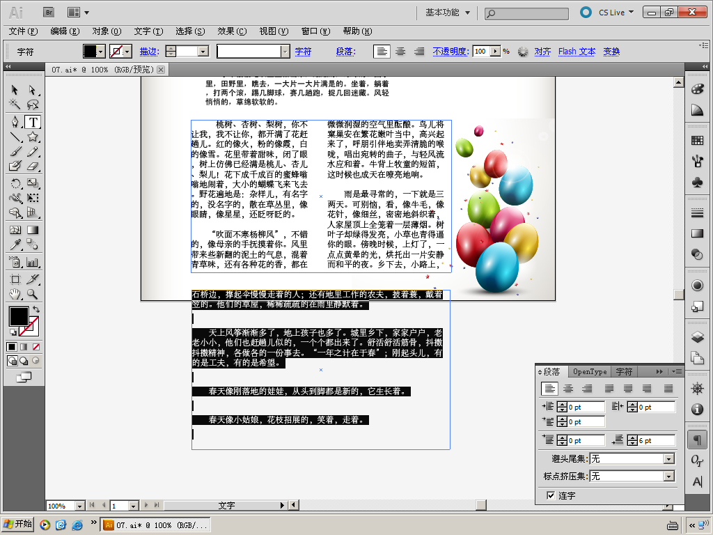Open the Swatches grid panel icon
713x535 pixels.
click(x=697, y=141)
